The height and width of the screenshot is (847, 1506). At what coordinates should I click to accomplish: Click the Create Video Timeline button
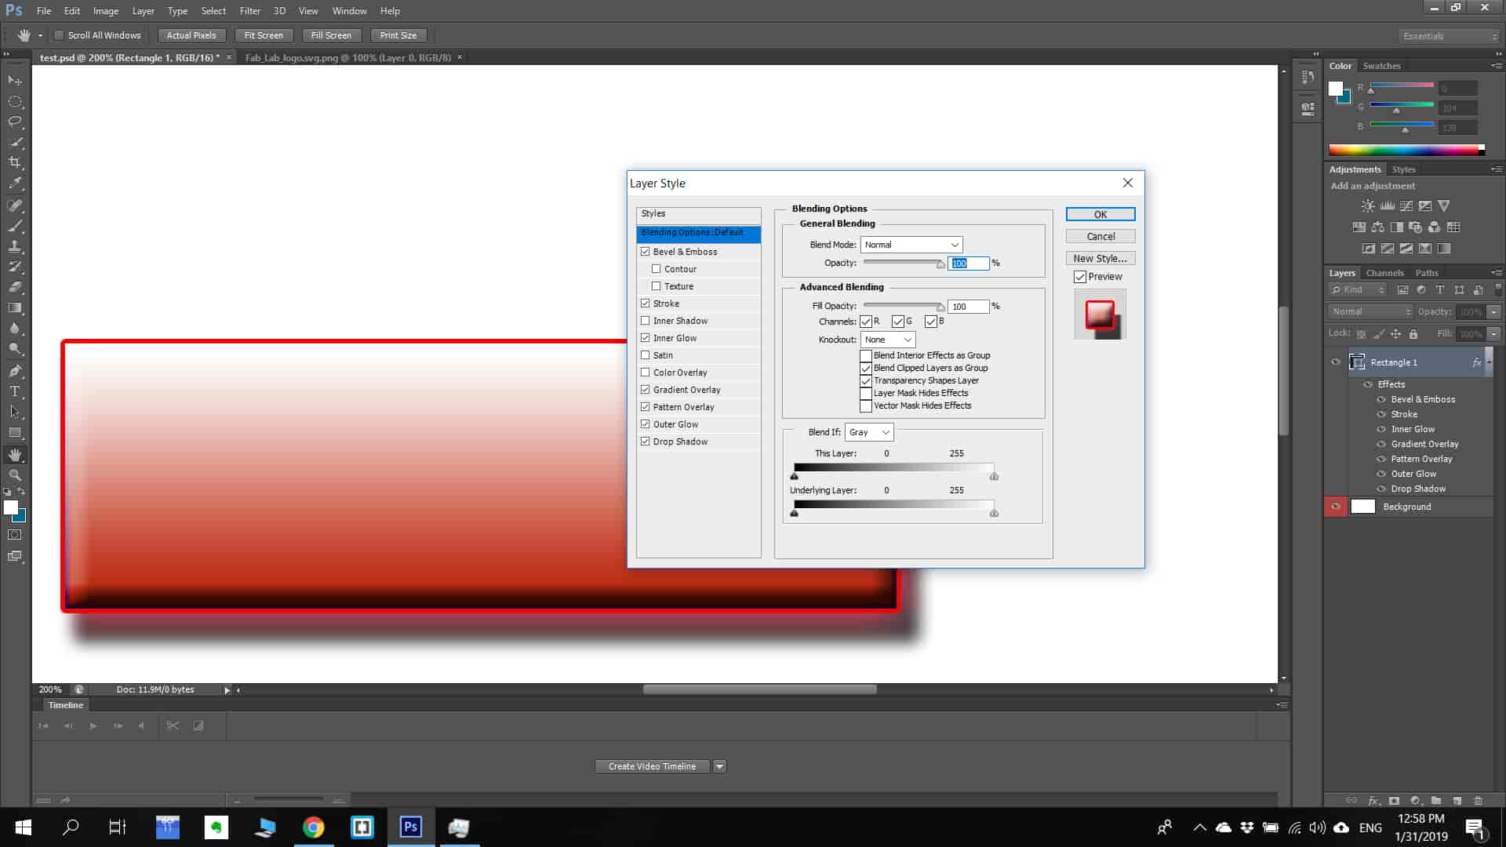(652, 766)
